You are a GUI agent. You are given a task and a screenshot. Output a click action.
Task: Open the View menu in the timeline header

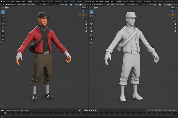(21, 110)
